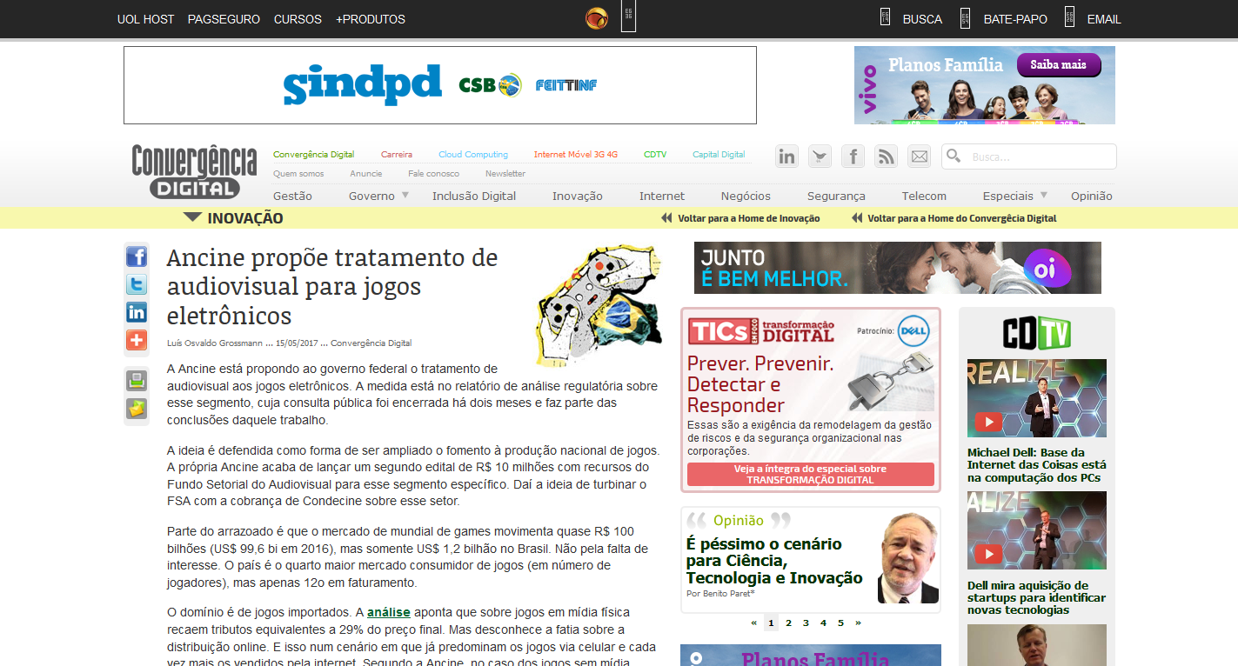Click Veja a íntegra do especial button
Viewport: 1238px width, 666px height.
[x=810, y=474]
